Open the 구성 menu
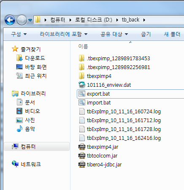 tap(19, 34)
